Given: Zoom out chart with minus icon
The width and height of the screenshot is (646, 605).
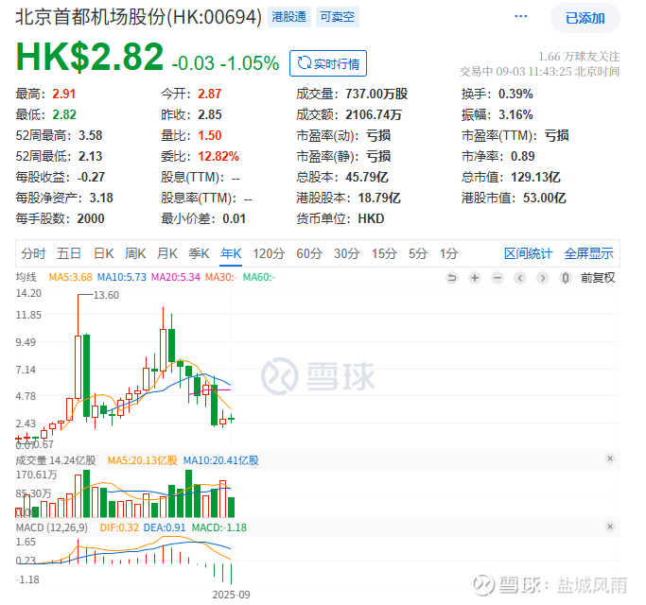Looking at the screenshot, I should point(498,278).
